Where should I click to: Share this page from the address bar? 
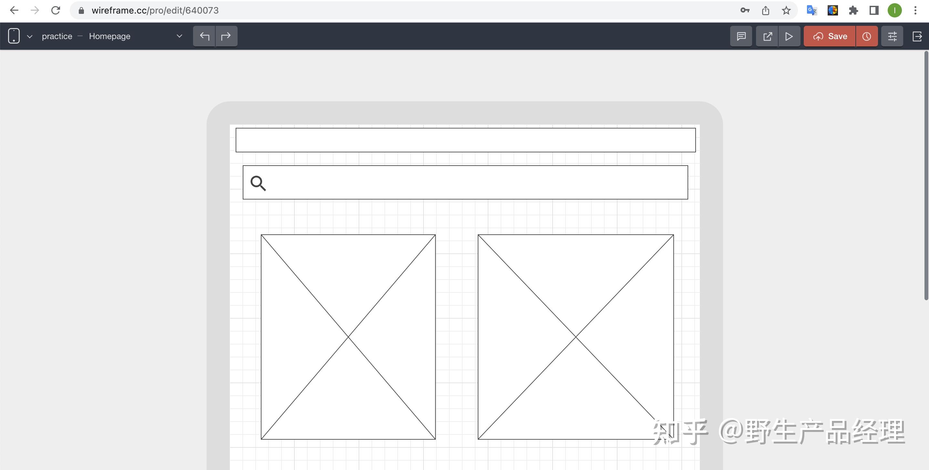tap(766, 10)
